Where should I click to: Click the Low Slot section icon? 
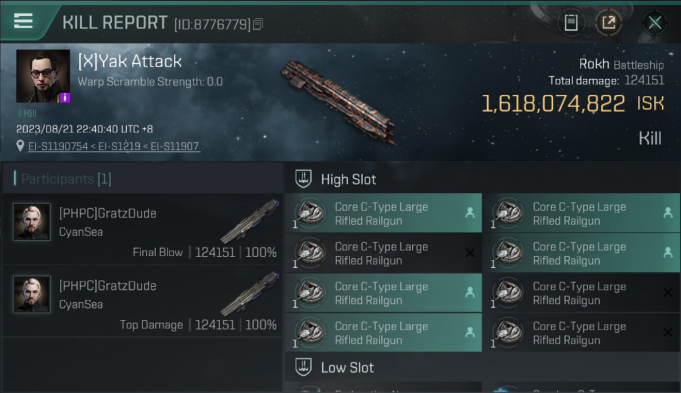tap(304, 367)
